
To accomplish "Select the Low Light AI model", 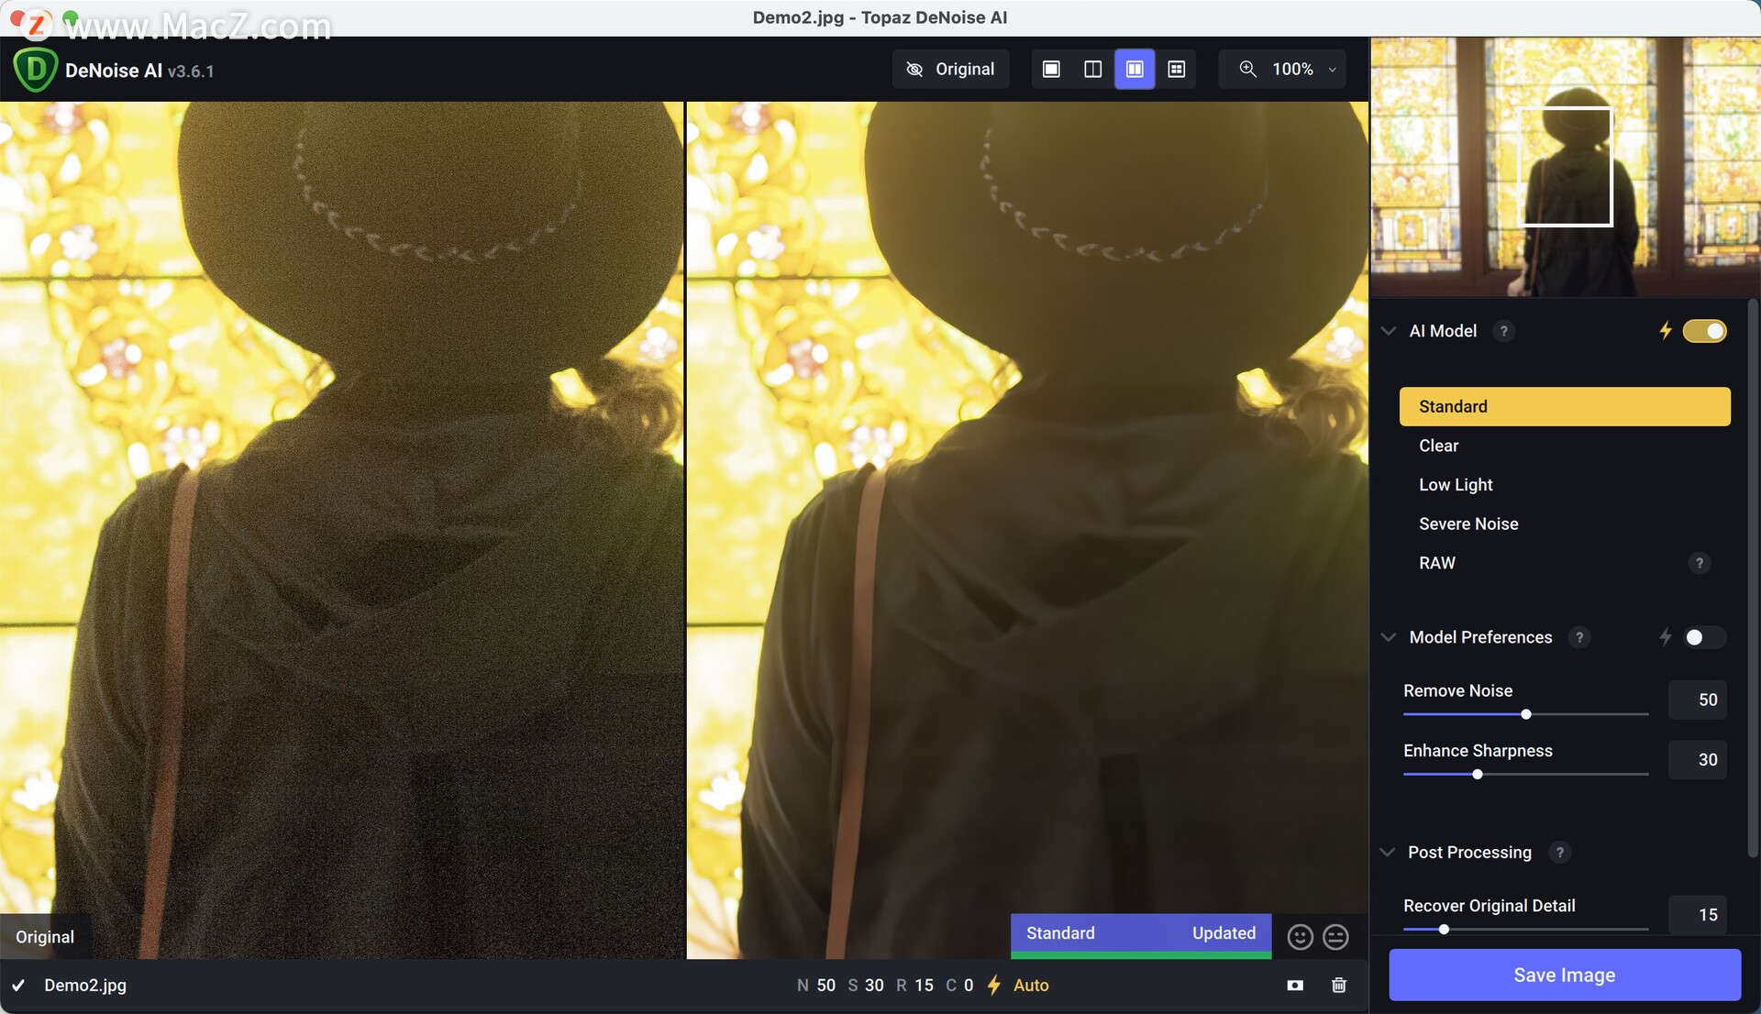I will click(x=1455, y=485).
